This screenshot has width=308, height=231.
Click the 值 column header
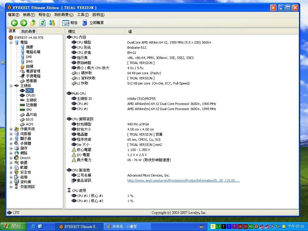coord(184,31)
